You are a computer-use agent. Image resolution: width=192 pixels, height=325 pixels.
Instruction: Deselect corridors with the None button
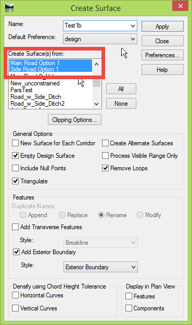click(121, 104)
